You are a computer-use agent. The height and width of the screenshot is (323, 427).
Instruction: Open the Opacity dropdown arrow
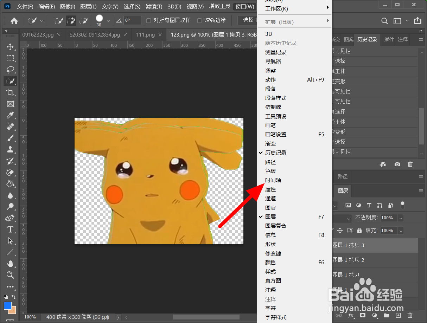pos(400,218)
